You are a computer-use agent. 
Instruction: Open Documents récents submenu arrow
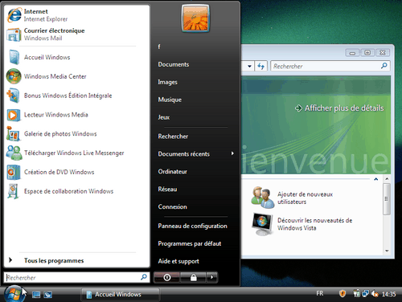tap(232, 153)
